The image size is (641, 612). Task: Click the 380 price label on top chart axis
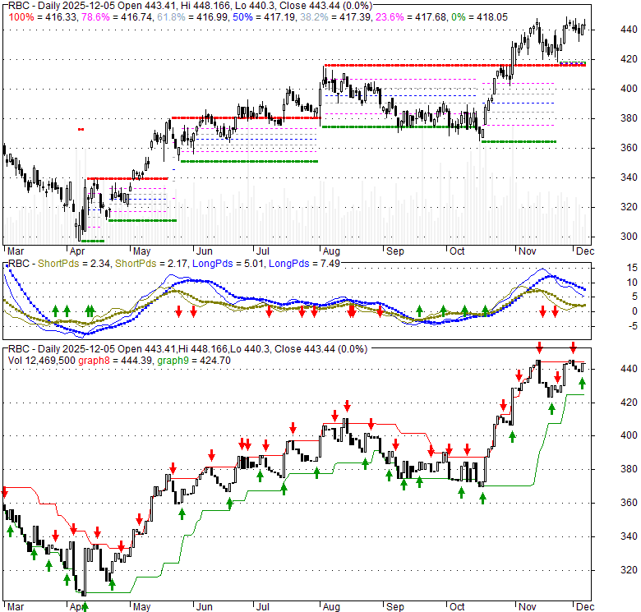point(629,118)
